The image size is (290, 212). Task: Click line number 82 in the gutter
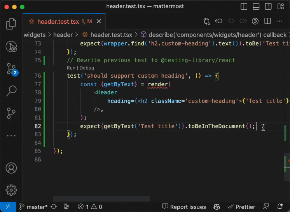click(x=38, y=126)
